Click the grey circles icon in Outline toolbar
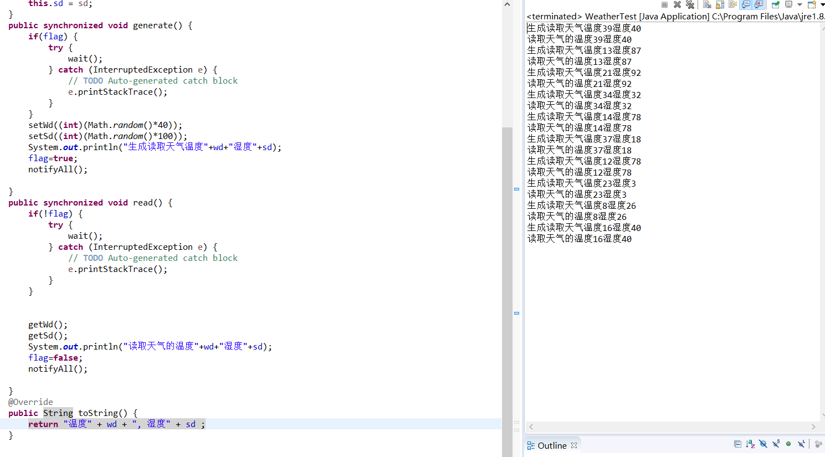 (x=818, y=444)
